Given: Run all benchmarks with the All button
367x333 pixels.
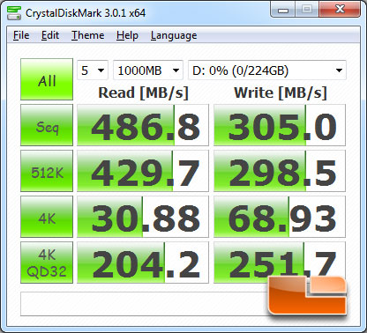Looking at the screenshot, I should (x=47, y=79).
